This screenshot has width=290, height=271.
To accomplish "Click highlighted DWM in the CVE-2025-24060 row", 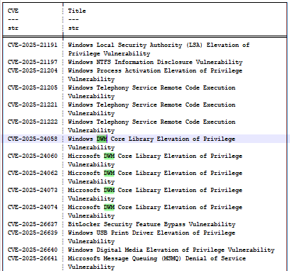I will click(109, 156).
